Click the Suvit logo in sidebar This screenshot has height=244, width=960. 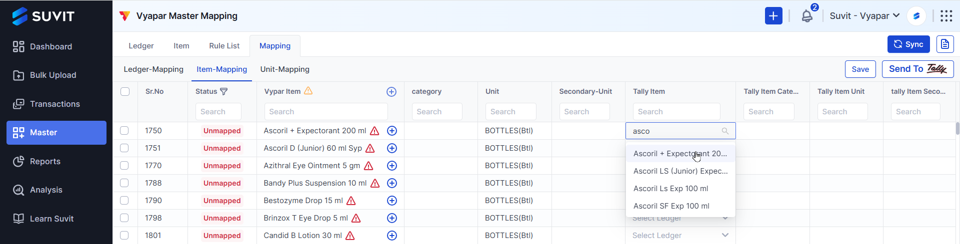pyautogui.click(x=43, y=16)
